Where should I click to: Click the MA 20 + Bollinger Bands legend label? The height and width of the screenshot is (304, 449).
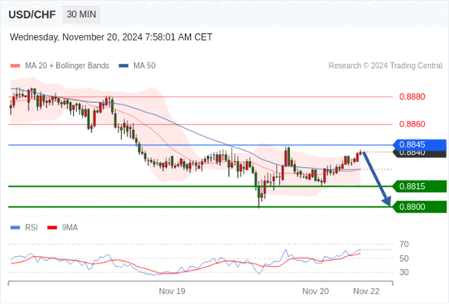(67, 66)
